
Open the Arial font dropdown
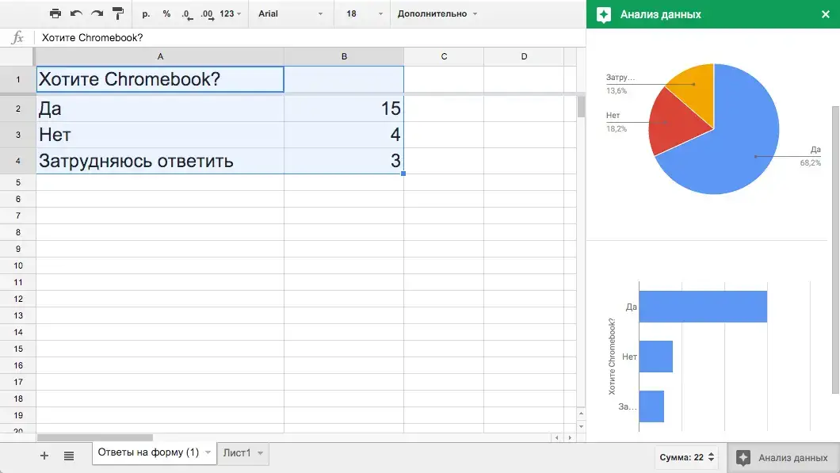coord(290,14)
